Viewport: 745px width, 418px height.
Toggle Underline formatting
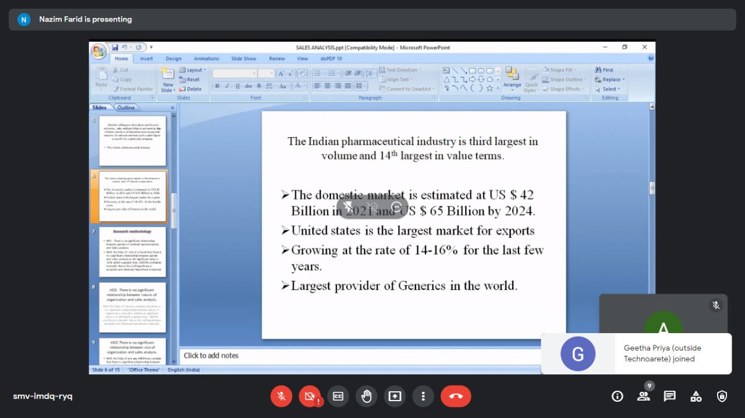237,86
